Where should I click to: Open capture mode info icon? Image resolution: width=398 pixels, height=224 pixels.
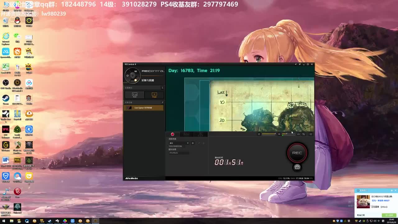point(162,88)
